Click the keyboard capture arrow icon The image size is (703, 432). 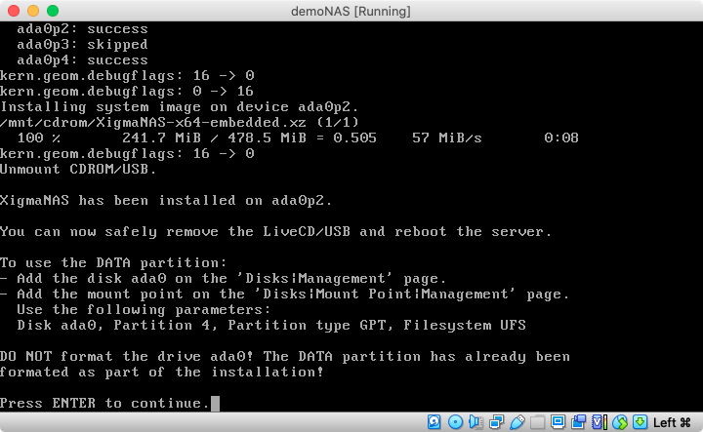point(641,422)
